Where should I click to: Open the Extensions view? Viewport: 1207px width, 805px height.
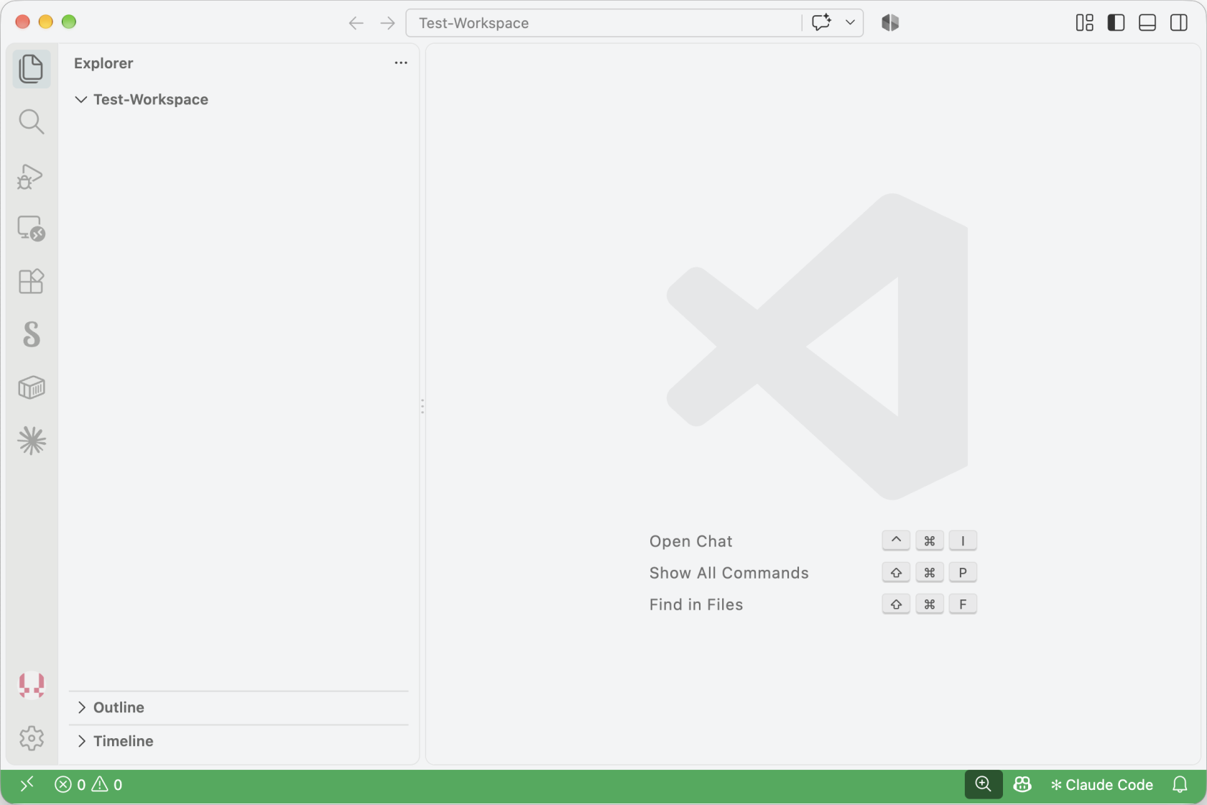pos(32,281)
